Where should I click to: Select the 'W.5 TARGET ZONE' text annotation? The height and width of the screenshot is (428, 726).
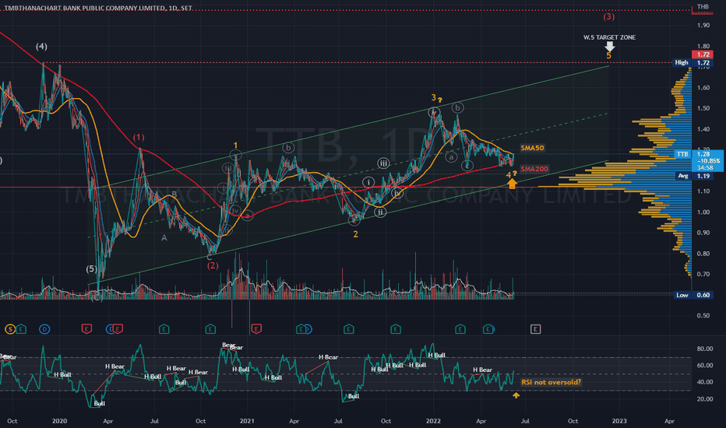coord(609,37)
